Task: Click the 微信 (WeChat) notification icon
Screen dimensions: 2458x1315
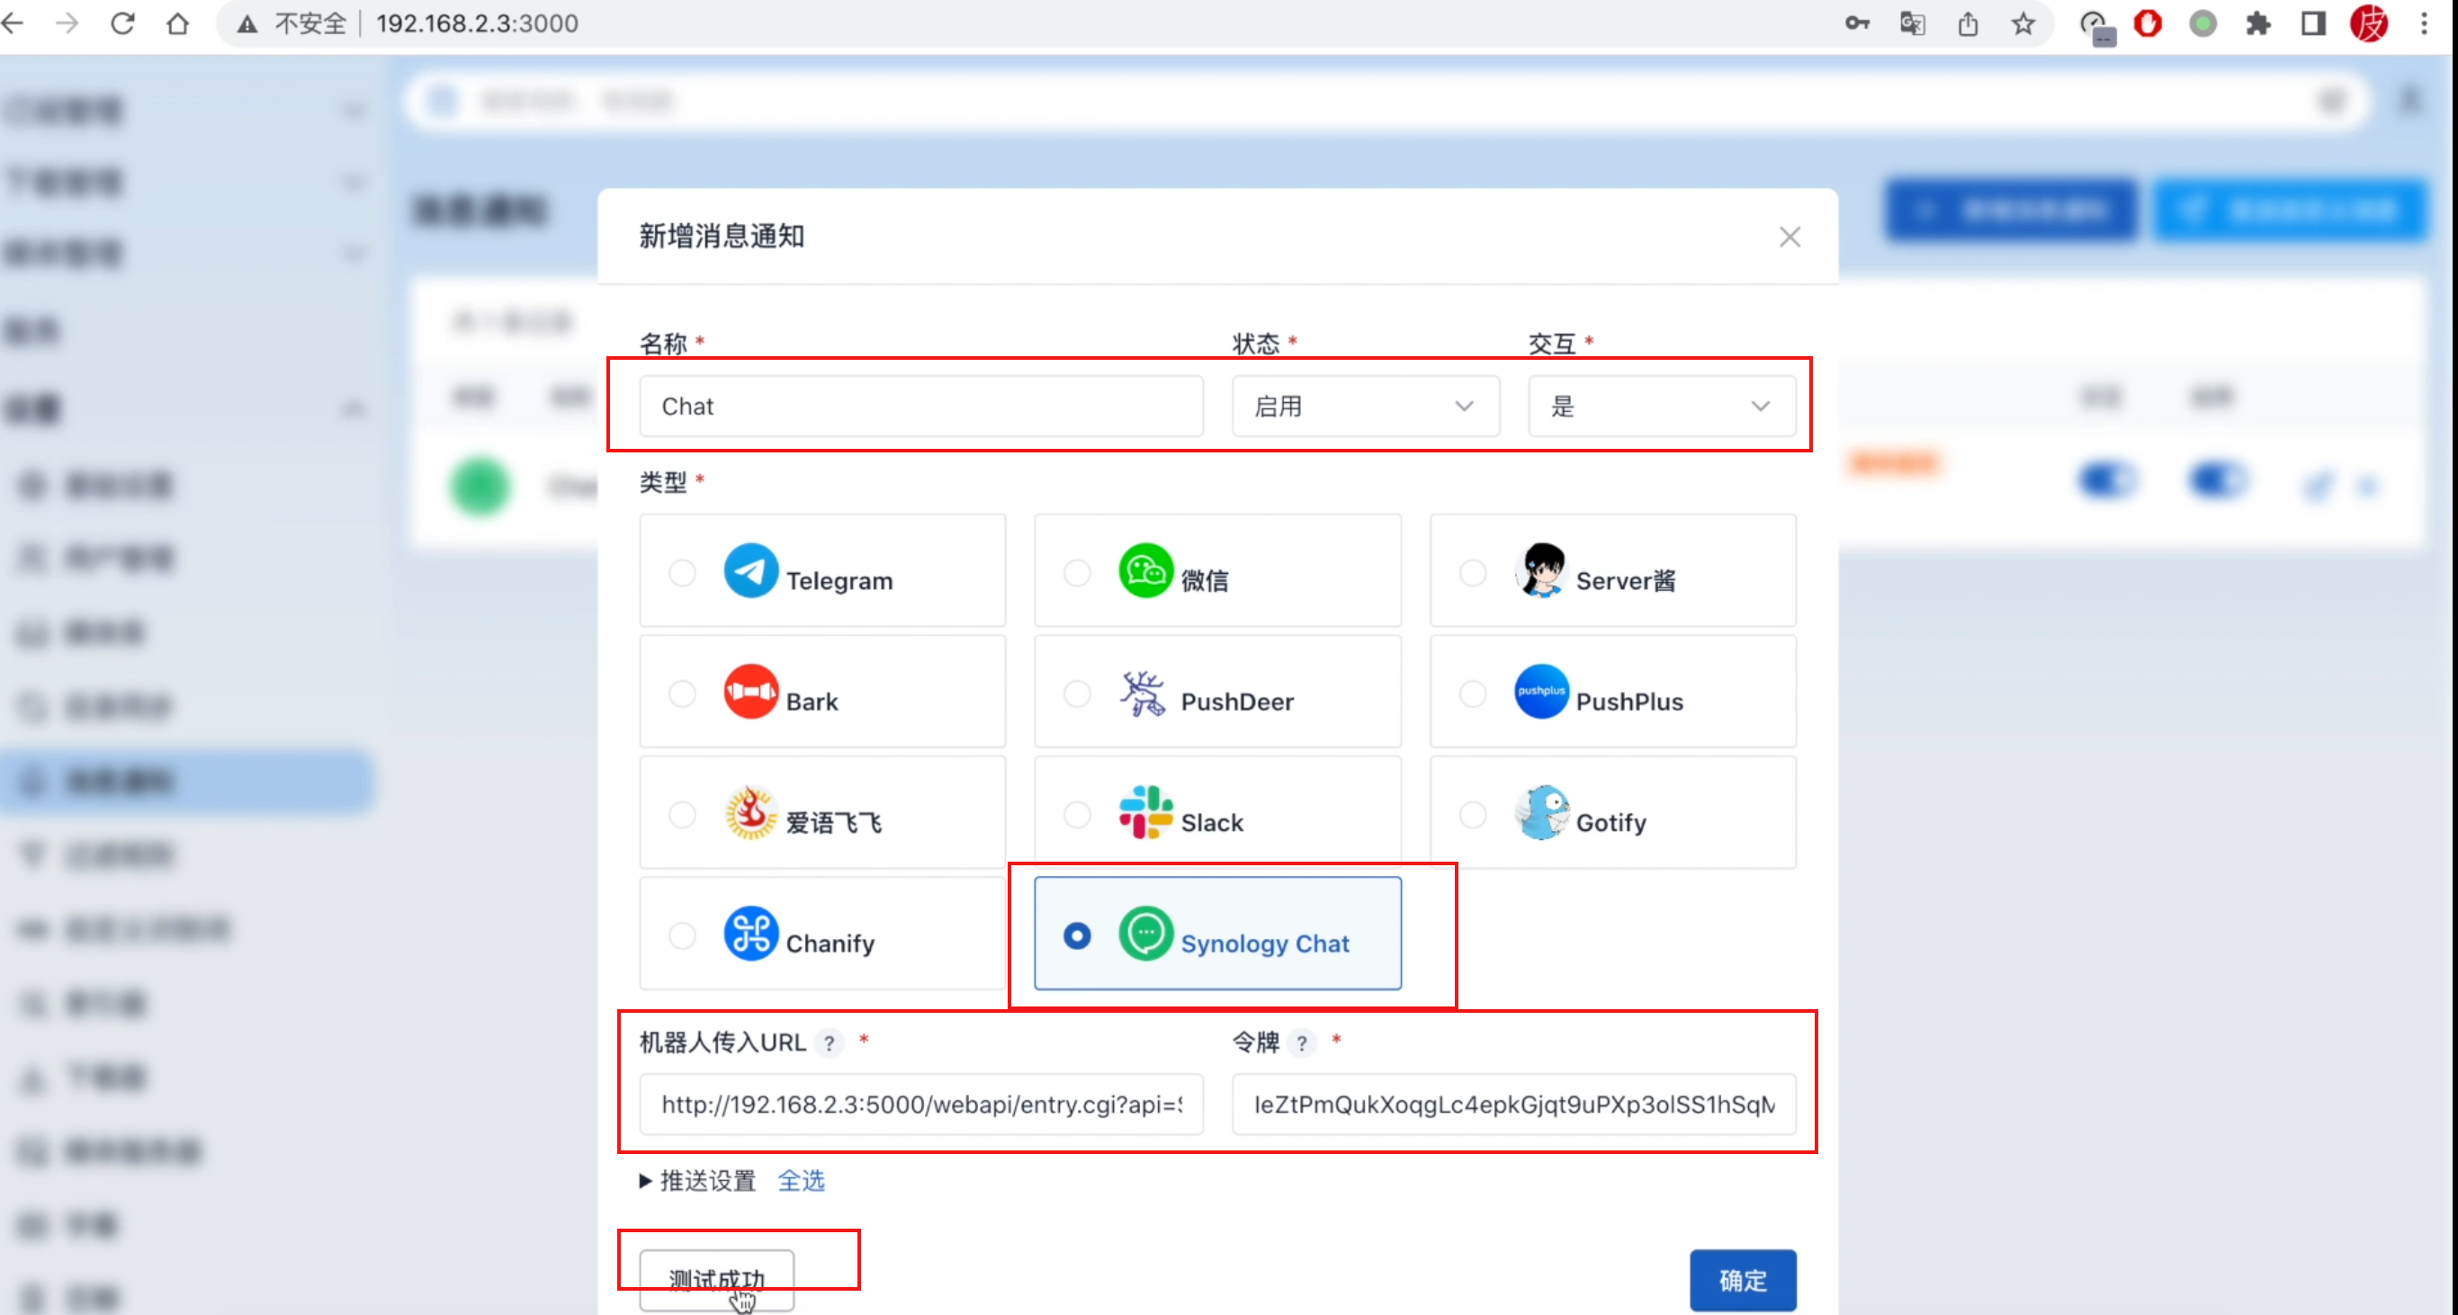Action: (1146, 571)
